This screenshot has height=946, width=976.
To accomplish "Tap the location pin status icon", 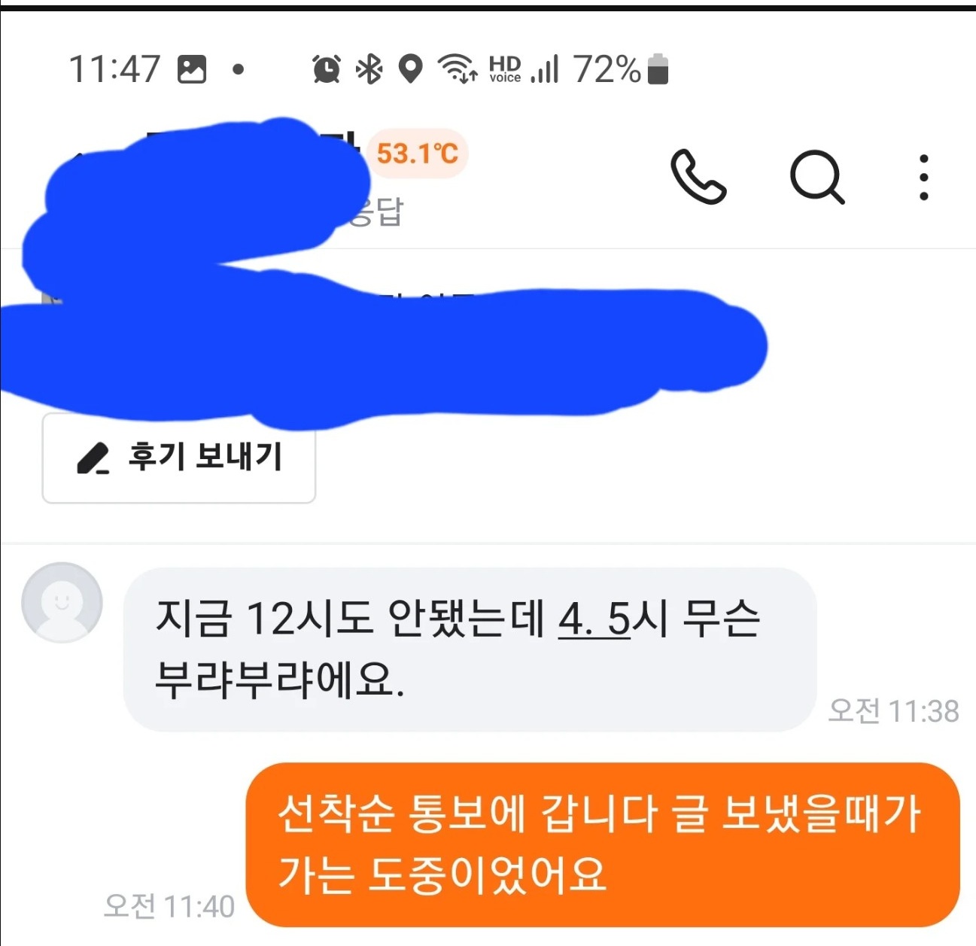I will coord(410,69).
